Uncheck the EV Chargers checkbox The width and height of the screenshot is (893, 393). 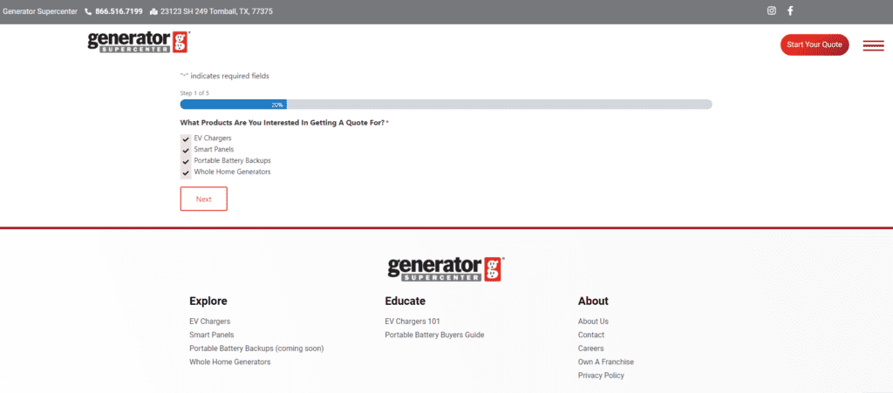186,139
